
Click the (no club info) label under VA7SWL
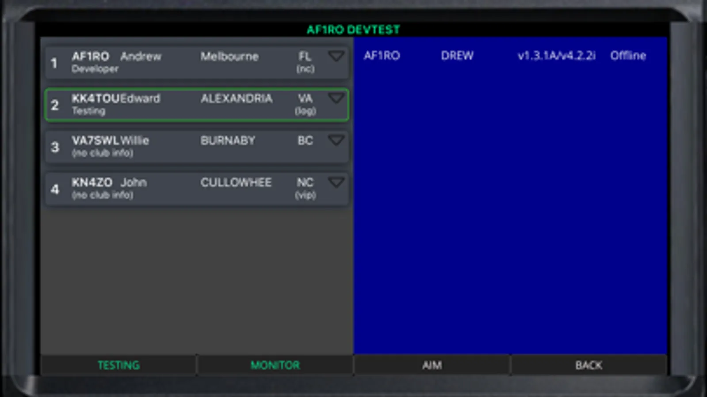tap(103, 153)
